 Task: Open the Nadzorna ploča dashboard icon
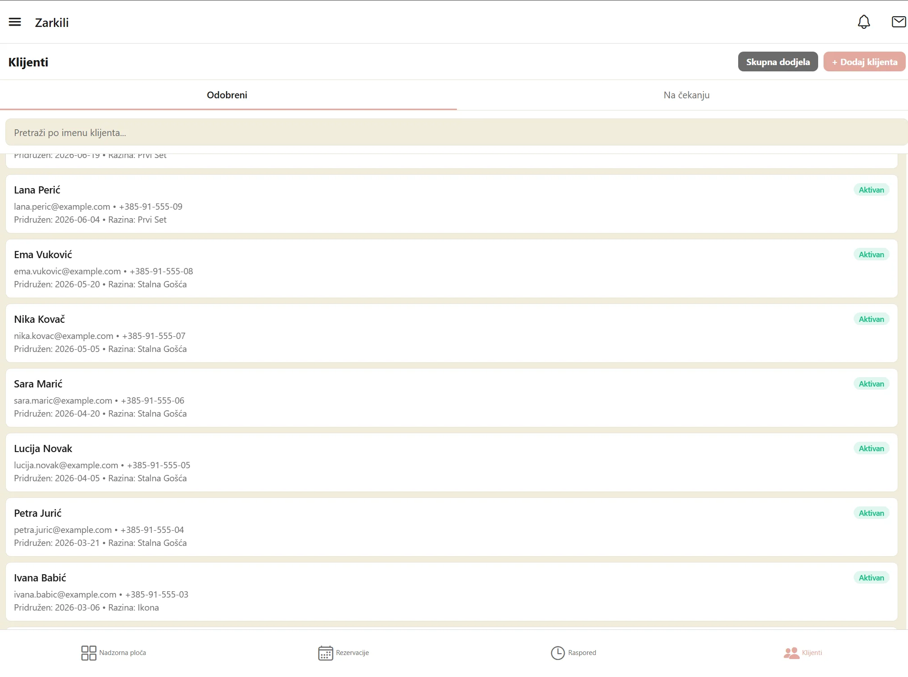(x=89, y=653)
